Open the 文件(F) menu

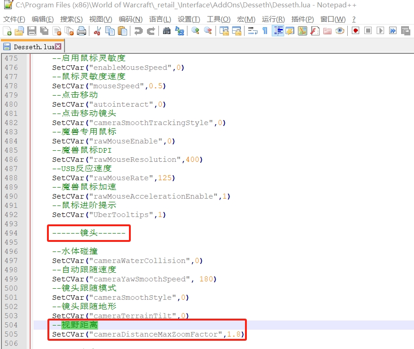tap(14, 19)
